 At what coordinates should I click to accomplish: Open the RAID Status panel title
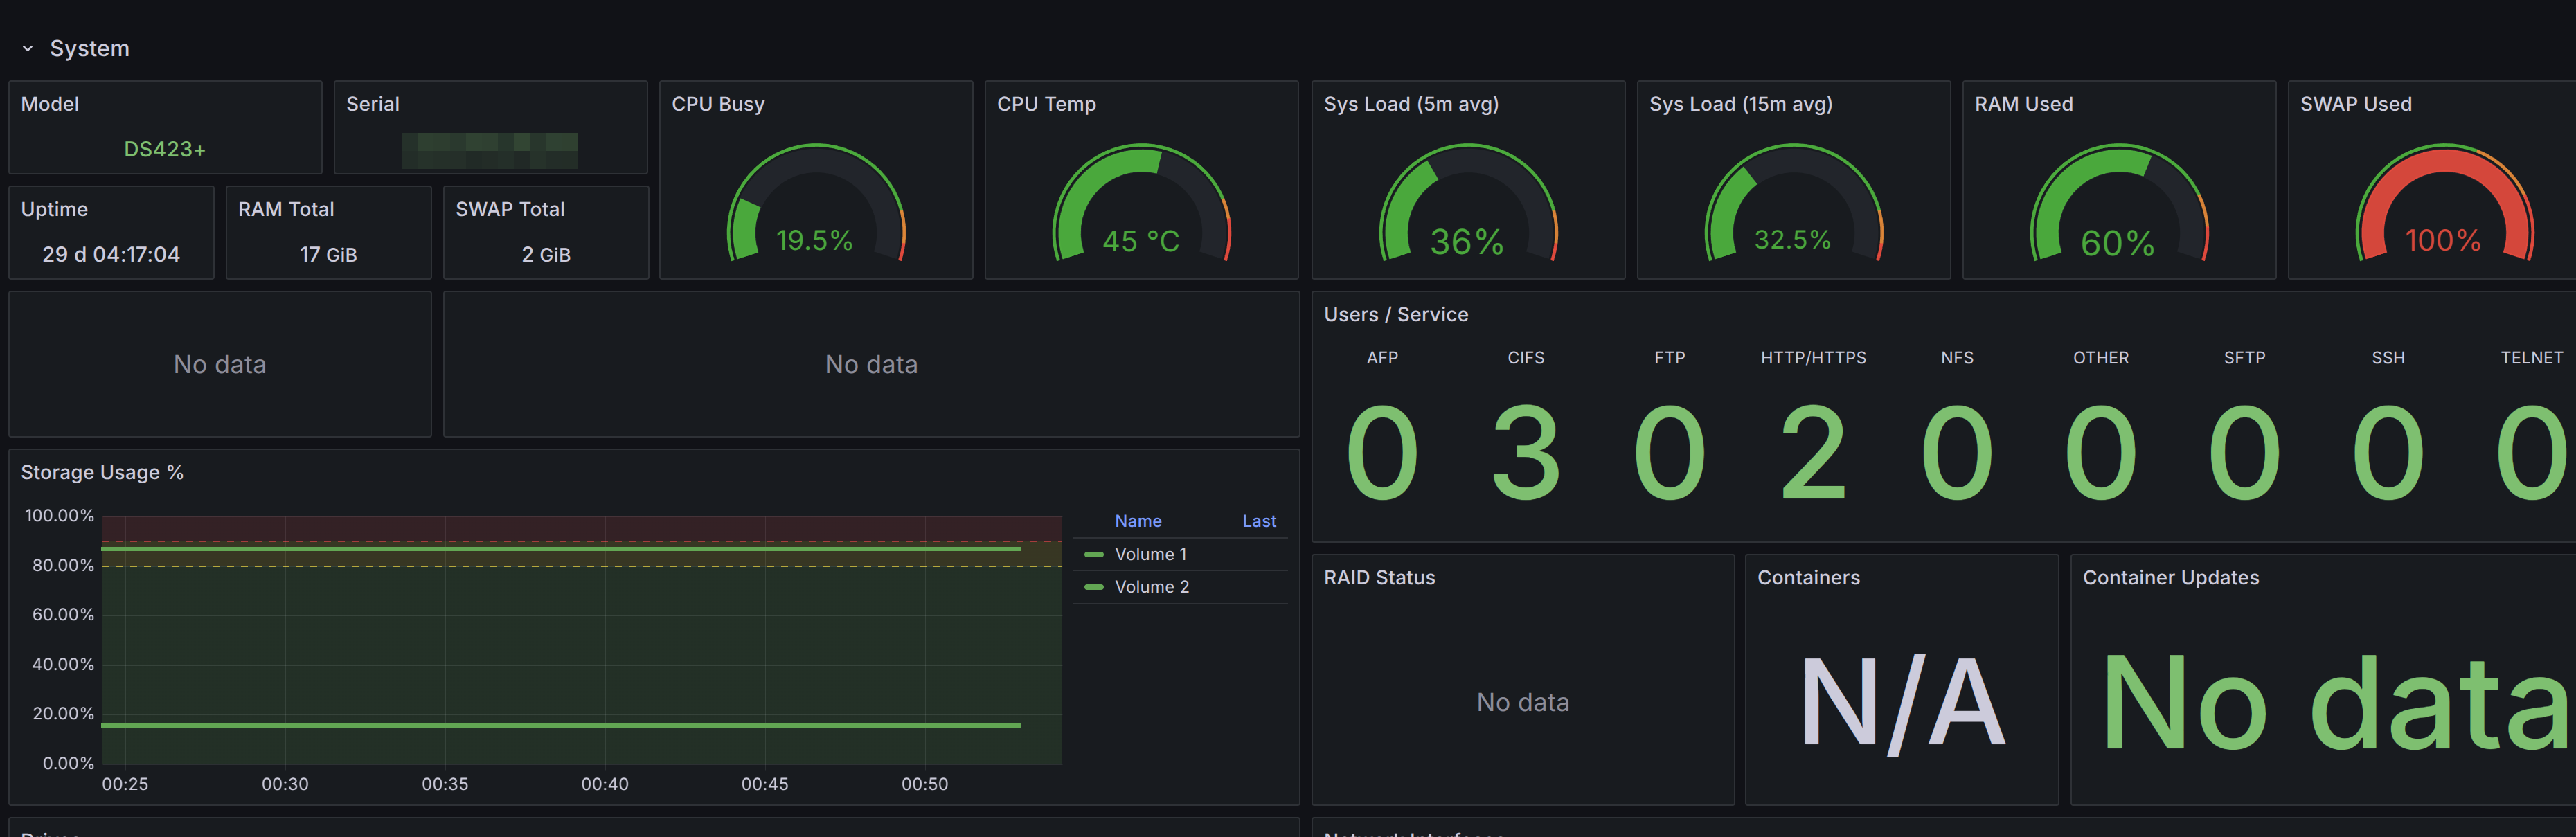1379,577
